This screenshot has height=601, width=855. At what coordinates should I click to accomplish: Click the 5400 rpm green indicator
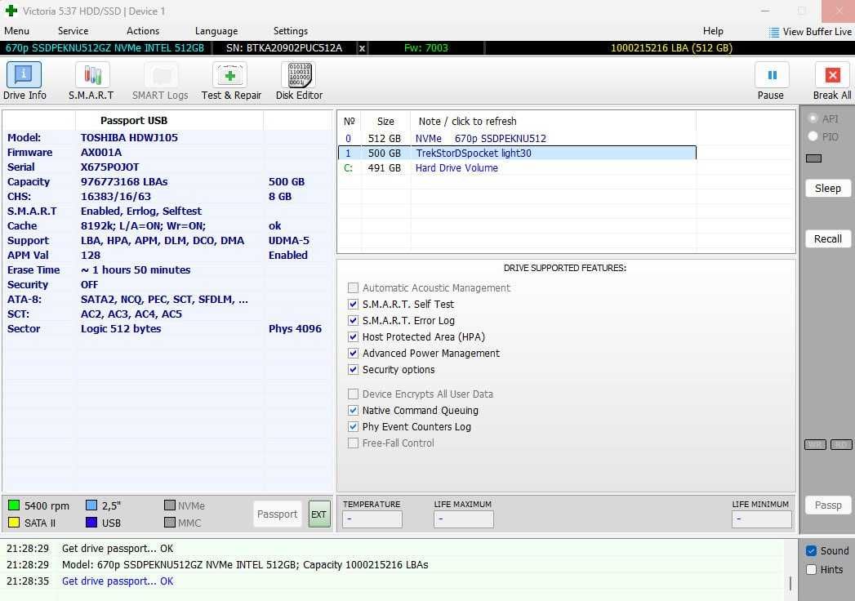click(14, 505)
